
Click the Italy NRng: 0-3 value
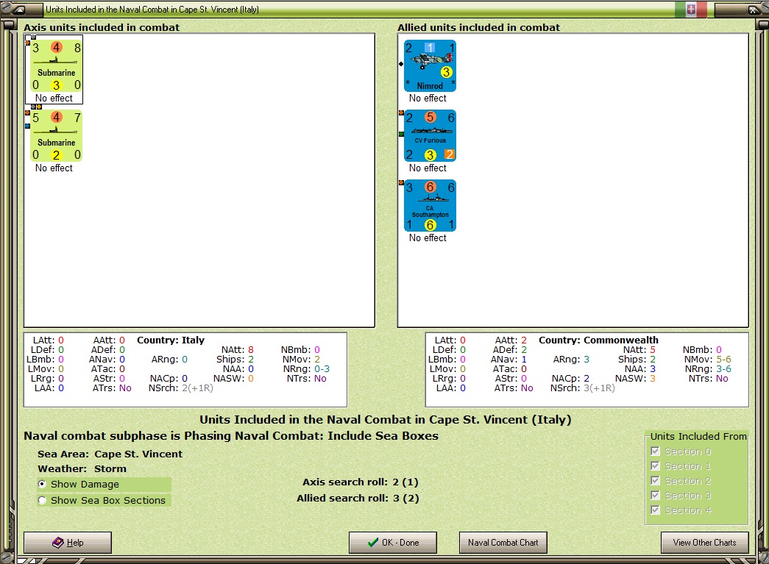(x=322, y=369)
